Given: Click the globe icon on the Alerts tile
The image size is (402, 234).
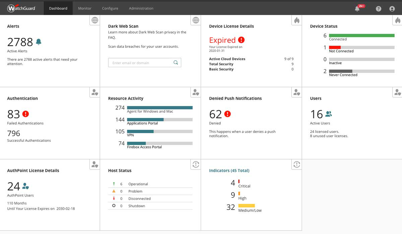Looking at the screenshot, I should tap(94, 20).
